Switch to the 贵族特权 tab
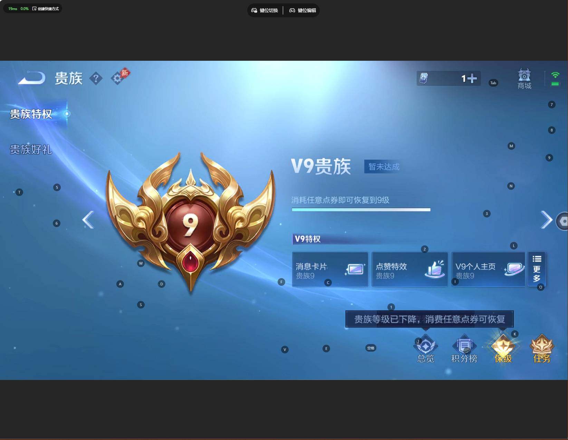 point(31,114)
